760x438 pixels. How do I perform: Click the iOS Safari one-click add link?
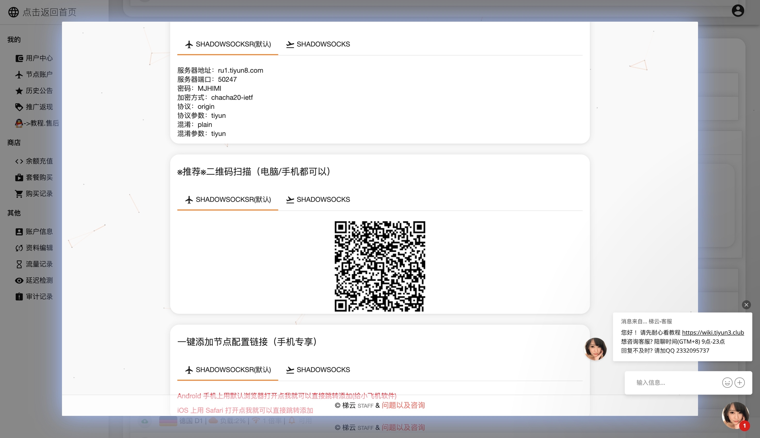point(245,410)
